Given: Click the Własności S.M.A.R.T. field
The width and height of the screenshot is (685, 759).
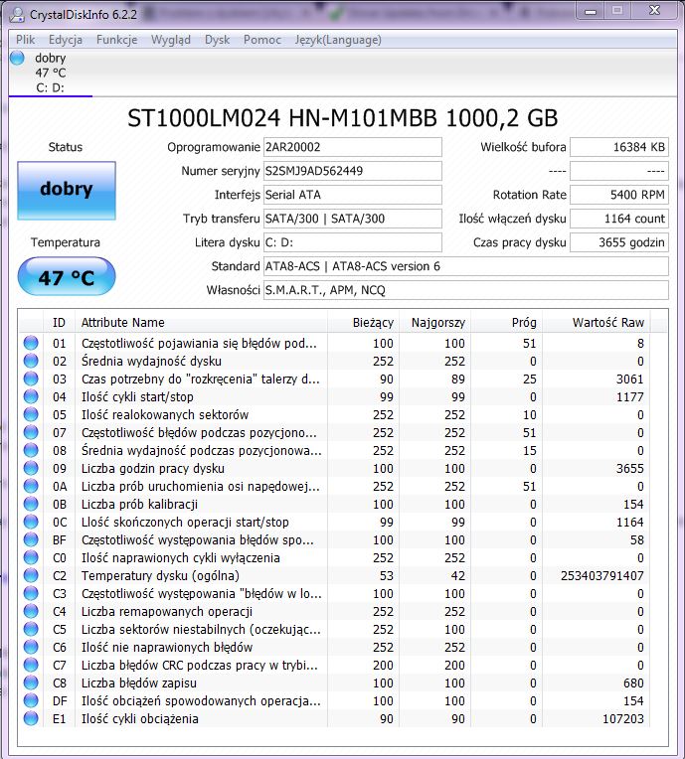Looking at the screenshot, I should tap(465, 290).
